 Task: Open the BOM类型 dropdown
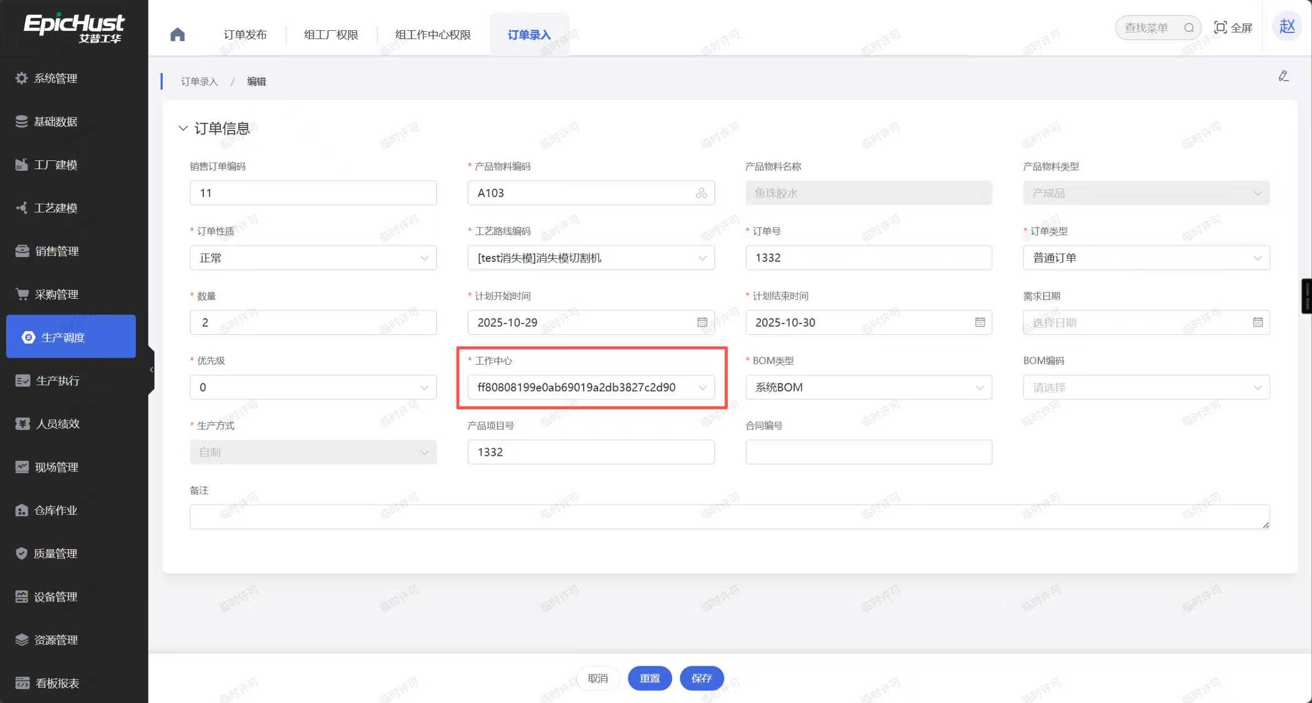point(868,387)
